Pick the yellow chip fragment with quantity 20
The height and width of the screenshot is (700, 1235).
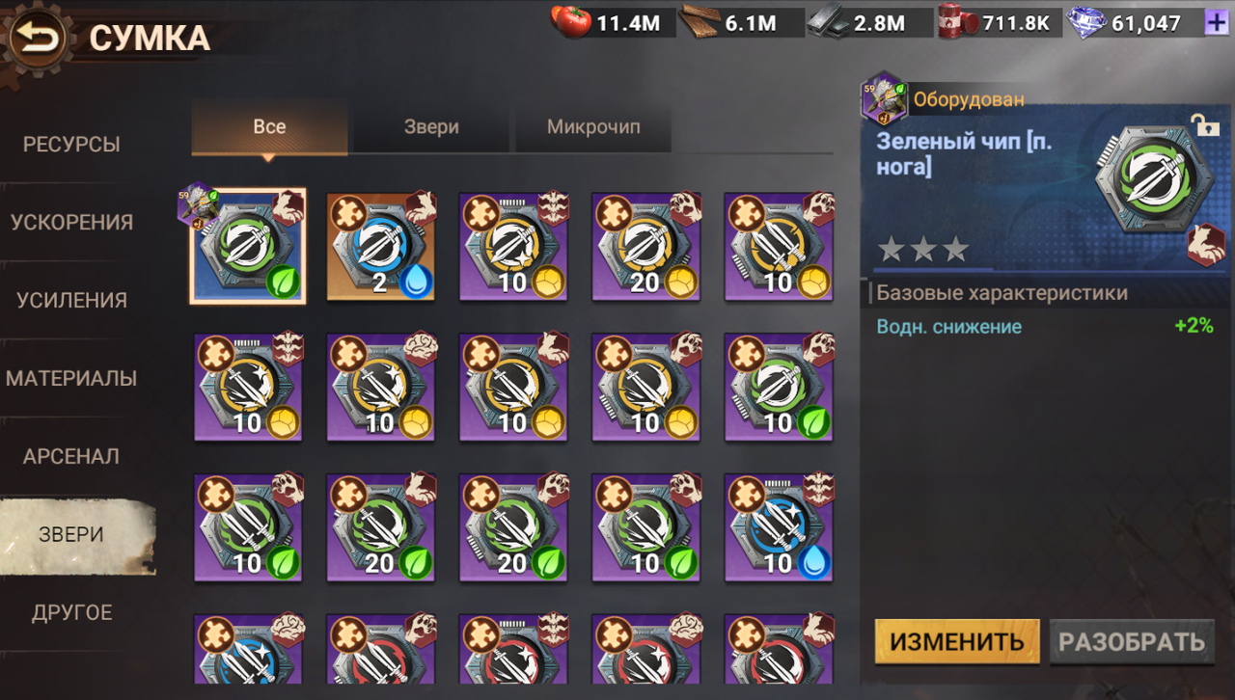tap(646, 247)
